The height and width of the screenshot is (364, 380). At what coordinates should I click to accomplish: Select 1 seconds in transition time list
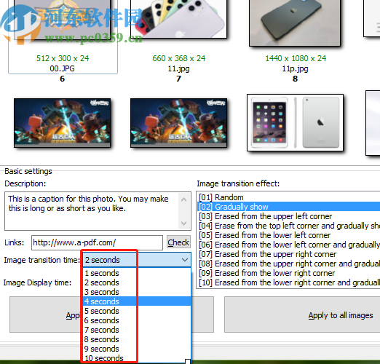[137, 273]
